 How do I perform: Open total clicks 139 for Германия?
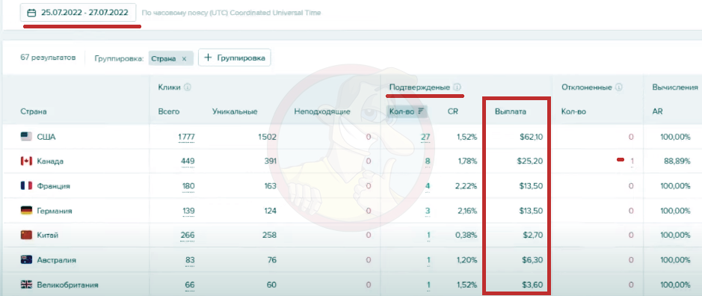coord(188,211)
